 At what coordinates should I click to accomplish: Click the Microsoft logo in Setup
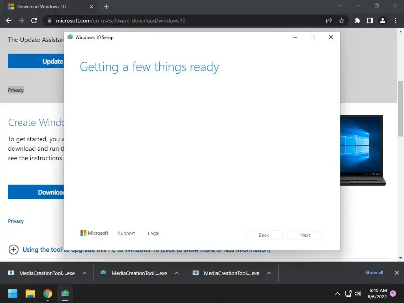(x=94, y=233)
